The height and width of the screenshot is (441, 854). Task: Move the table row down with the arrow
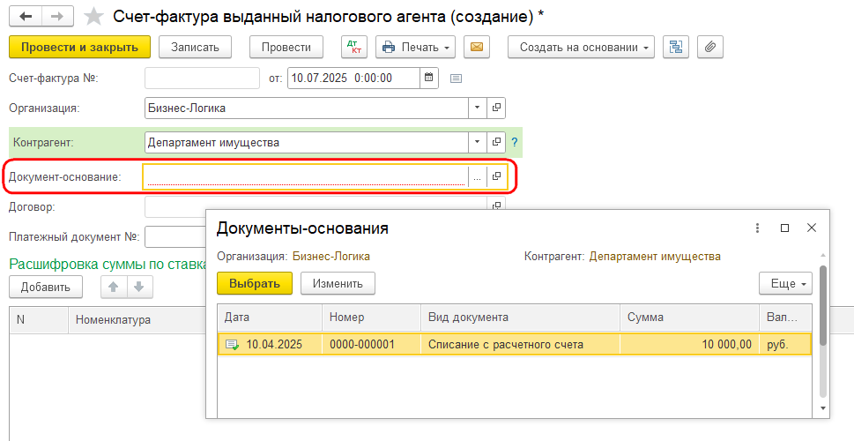(x=139, y=287)
